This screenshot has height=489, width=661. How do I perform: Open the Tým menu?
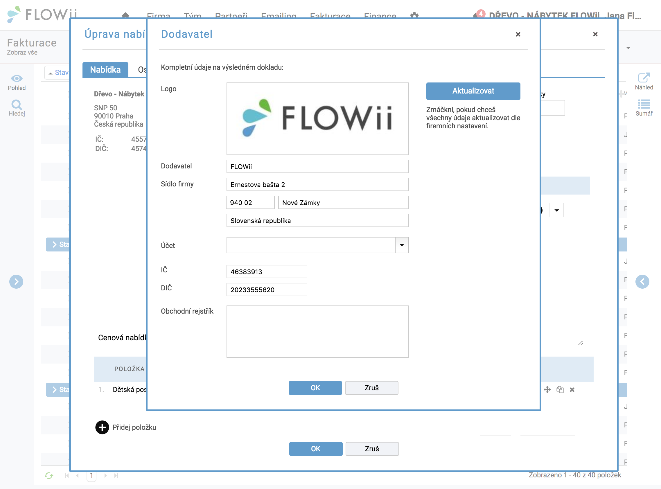[193, 15]
